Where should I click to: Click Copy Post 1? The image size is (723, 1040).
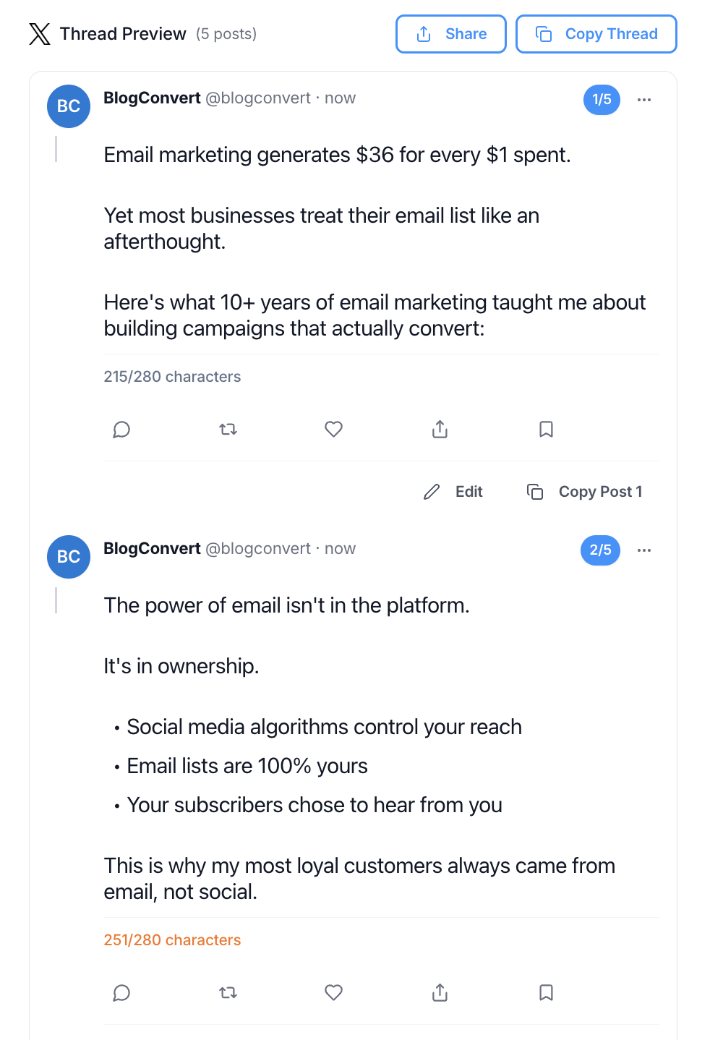[x=585, y=492]
